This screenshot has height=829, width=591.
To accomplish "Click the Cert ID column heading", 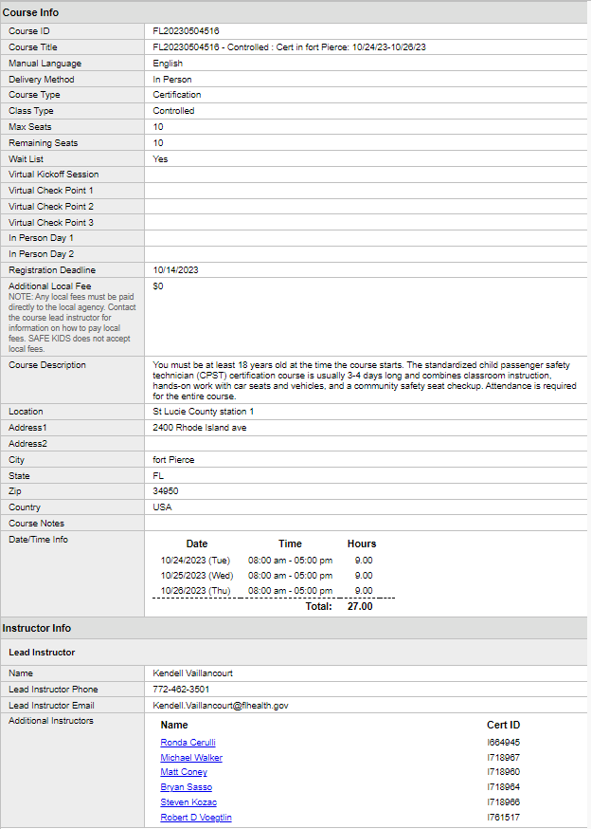I will 503,725.
